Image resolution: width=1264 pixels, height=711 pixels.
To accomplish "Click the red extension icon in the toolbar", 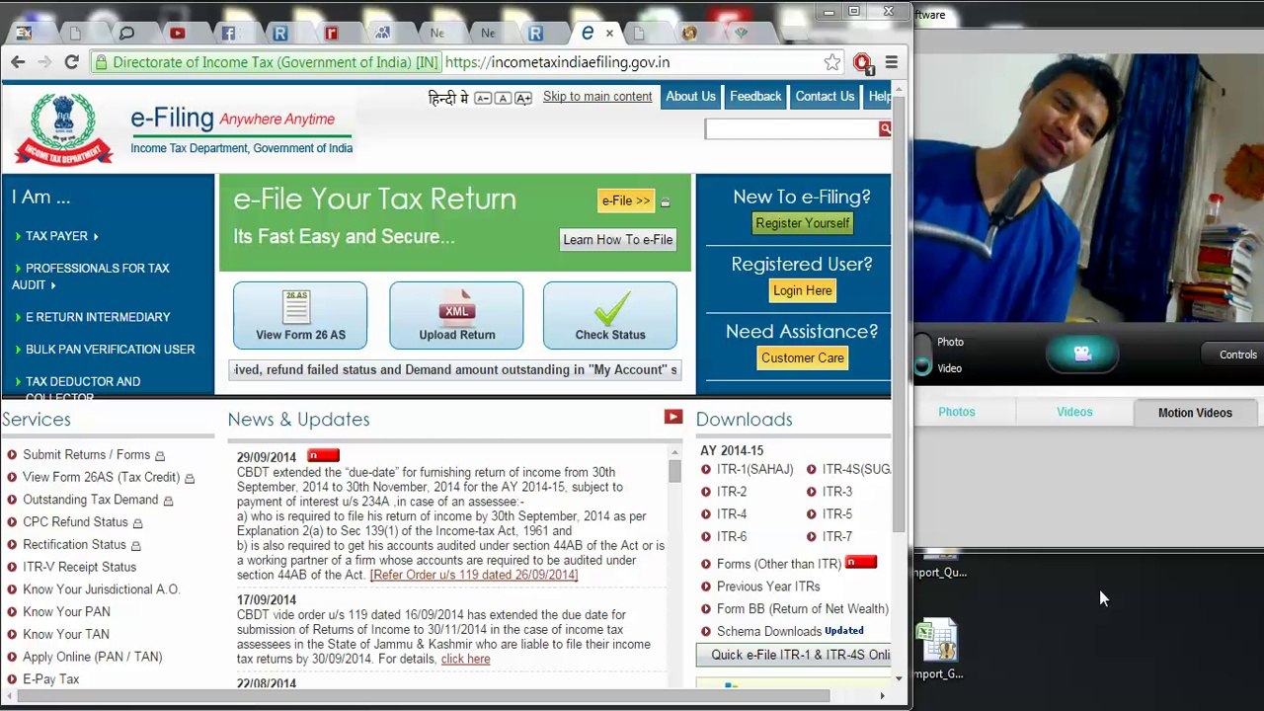I will pos(862,62).
